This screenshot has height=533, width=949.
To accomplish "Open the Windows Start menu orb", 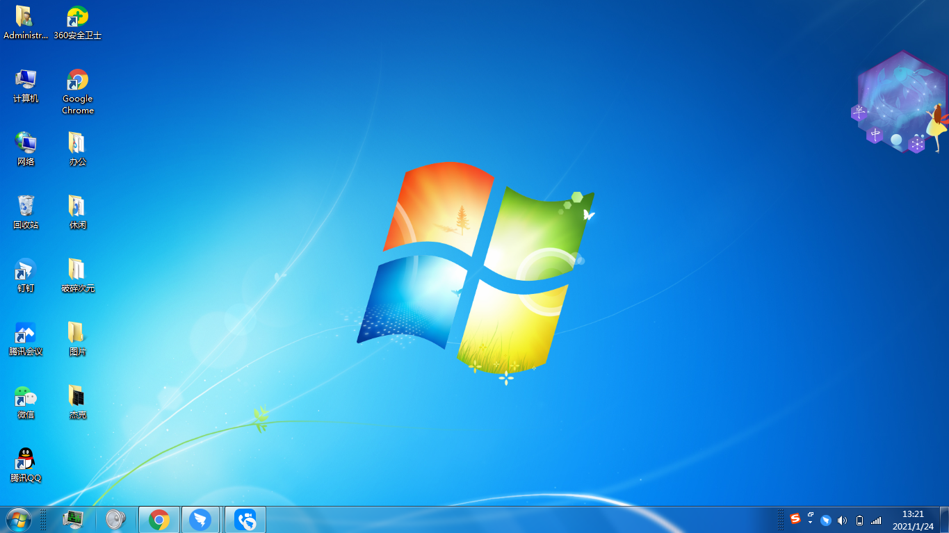I will (x=18, y=519).
